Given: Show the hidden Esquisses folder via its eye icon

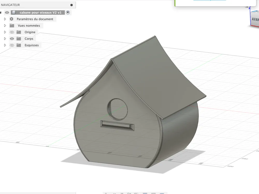Looking at the screenshot, I should tap(12, 45).
